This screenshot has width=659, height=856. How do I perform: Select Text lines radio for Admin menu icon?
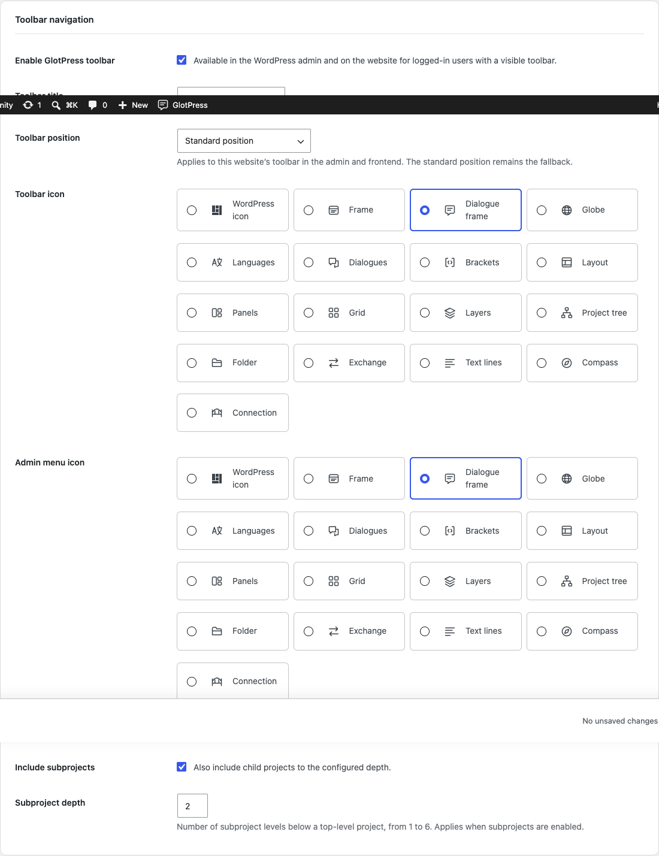[425, 631]
